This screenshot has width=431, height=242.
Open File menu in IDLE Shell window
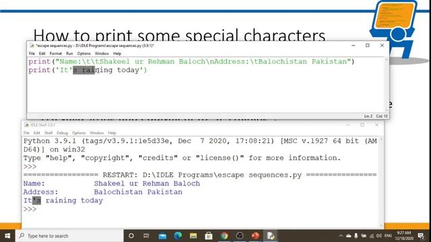coord(26,133)
